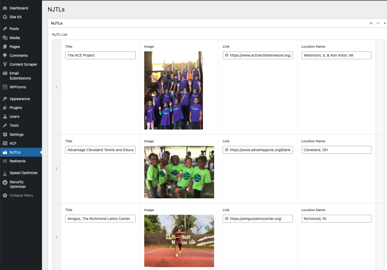Click the Content Scraper icon
The image size is (387, 270).
[x=5, y=64]
